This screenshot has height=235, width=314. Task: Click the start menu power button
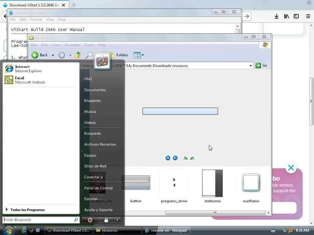click(x=90, y=220)
